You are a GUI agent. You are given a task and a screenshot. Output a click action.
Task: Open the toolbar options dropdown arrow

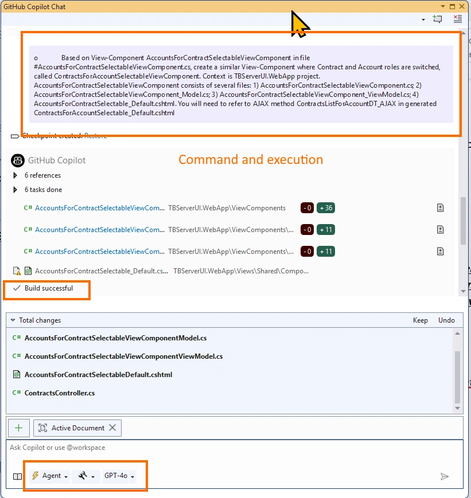click(x=423, y=19)
